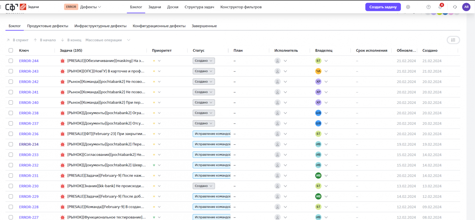The image size is (475, 220).
Task: Click the AB user avatar
Action: [x=466, y=7]
